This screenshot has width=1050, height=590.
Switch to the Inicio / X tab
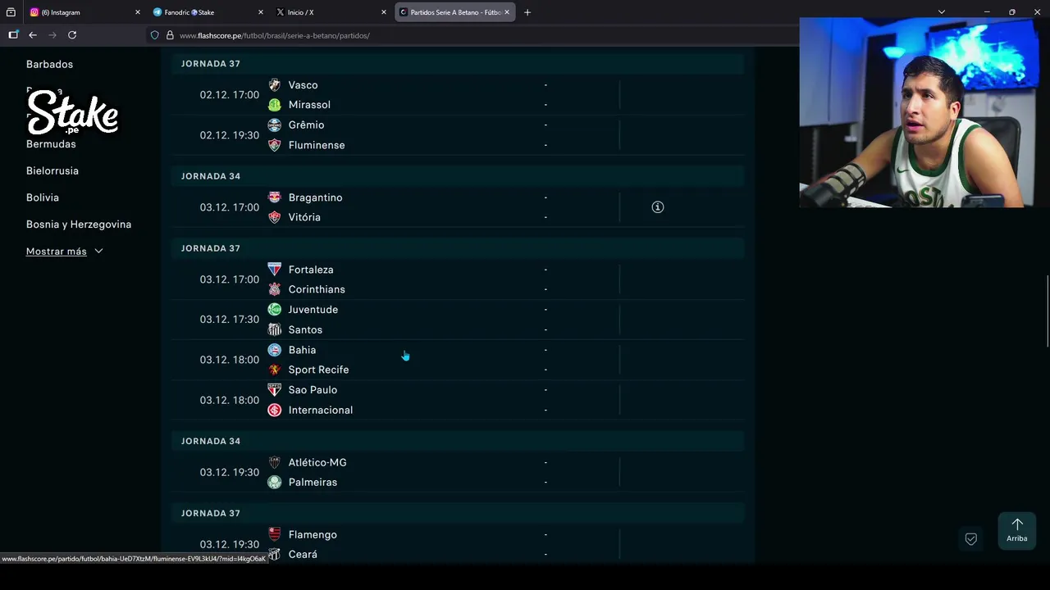tap(331, 12)
